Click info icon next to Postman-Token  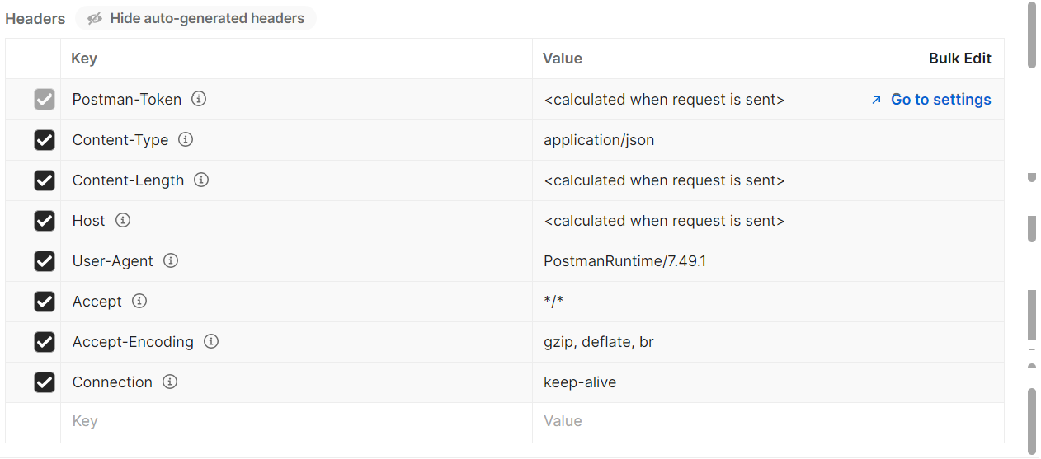[x=199, y=99]
